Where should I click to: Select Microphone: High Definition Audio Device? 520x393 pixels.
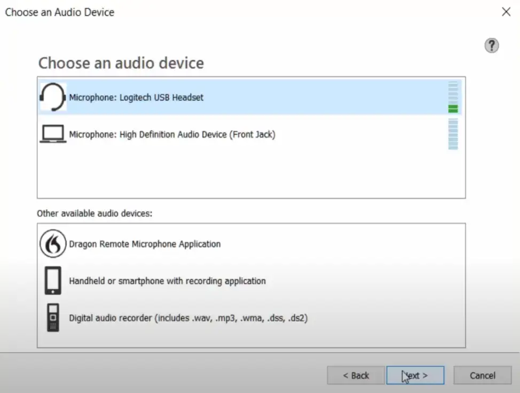[172, 135]
